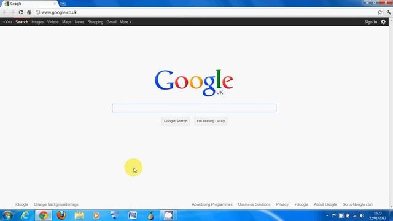Click the Google UK logo
This screenshot has height=221, width=393.
coord(194,83)
